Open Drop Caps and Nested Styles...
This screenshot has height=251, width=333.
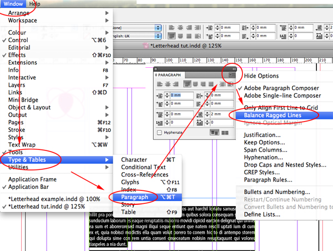pyautogui.click(x=284, y=165)
